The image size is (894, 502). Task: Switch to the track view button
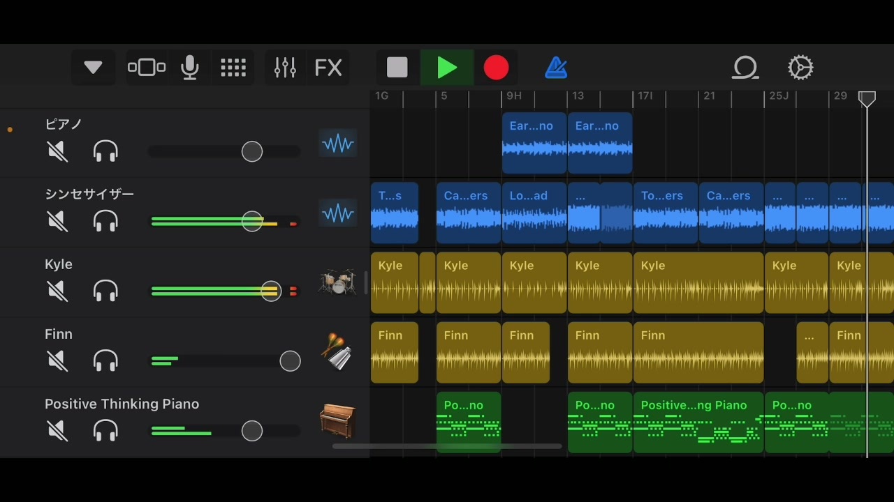(147, 68)
